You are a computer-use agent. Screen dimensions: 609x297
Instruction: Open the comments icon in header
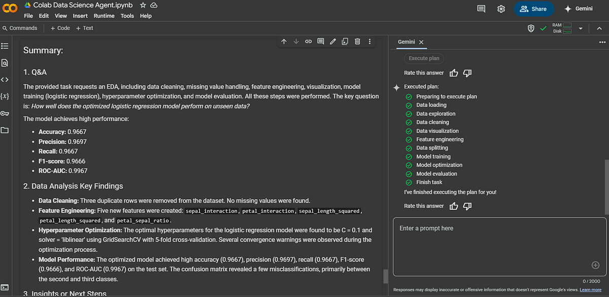482,9
